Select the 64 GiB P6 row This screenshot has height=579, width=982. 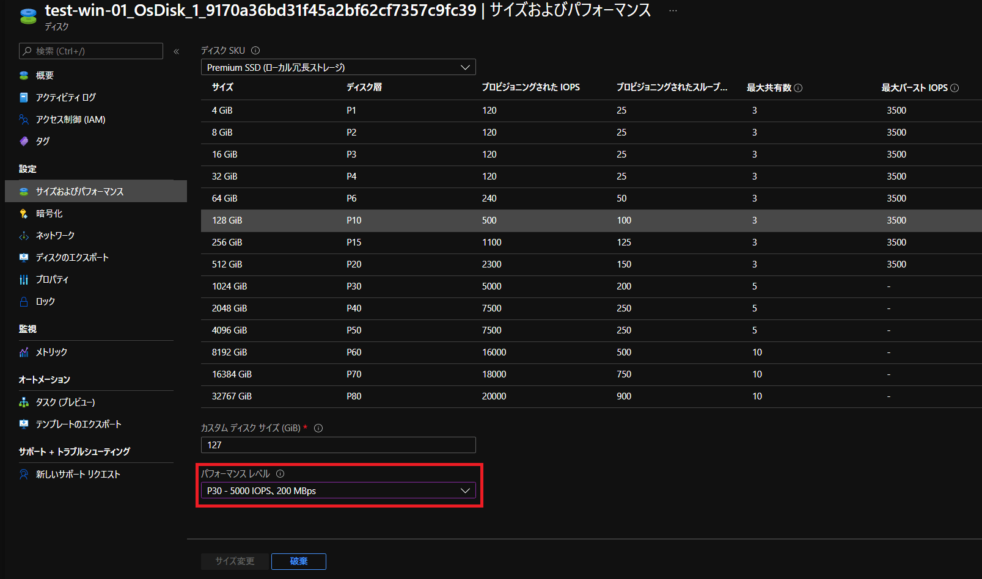591,198
